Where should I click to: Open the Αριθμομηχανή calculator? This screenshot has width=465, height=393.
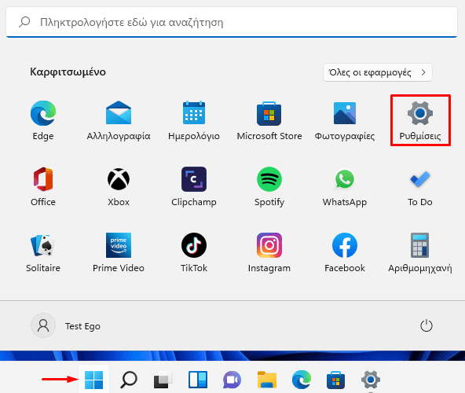click(420, 252)
